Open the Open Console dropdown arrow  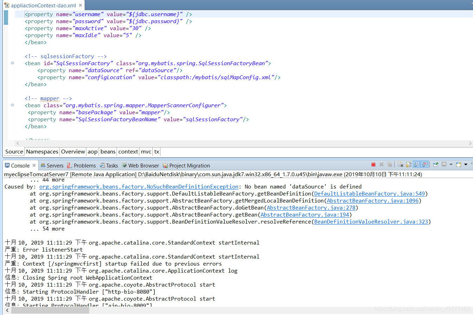(466, 164)
